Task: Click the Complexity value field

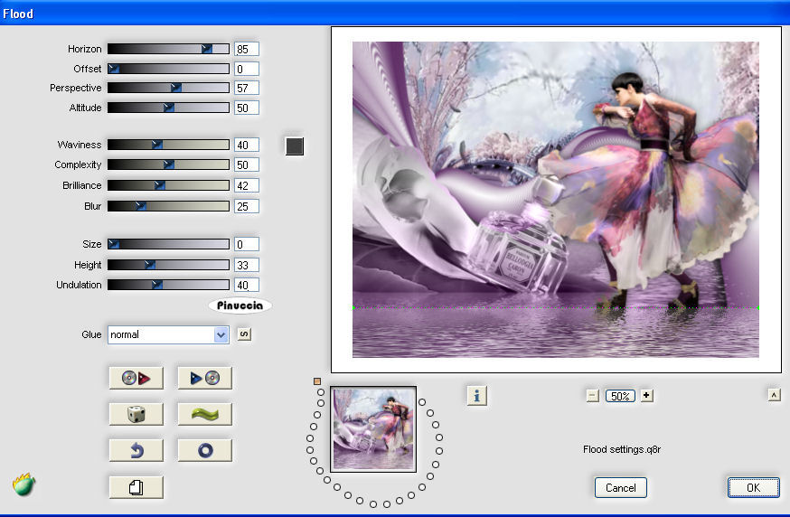Action: point(247,164)
